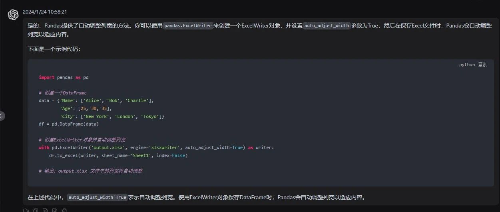Click the code line with 'City': ['New York'

pos(112,116)
